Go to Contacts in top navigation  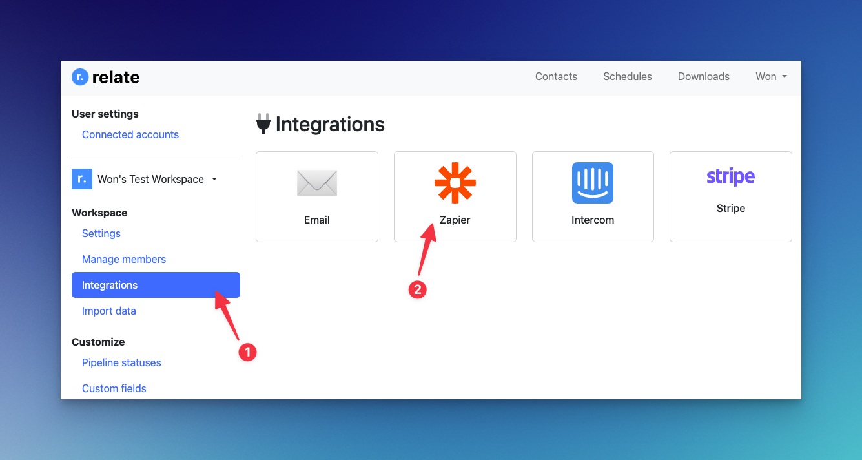pyautogui.click(x=556, y=76)
